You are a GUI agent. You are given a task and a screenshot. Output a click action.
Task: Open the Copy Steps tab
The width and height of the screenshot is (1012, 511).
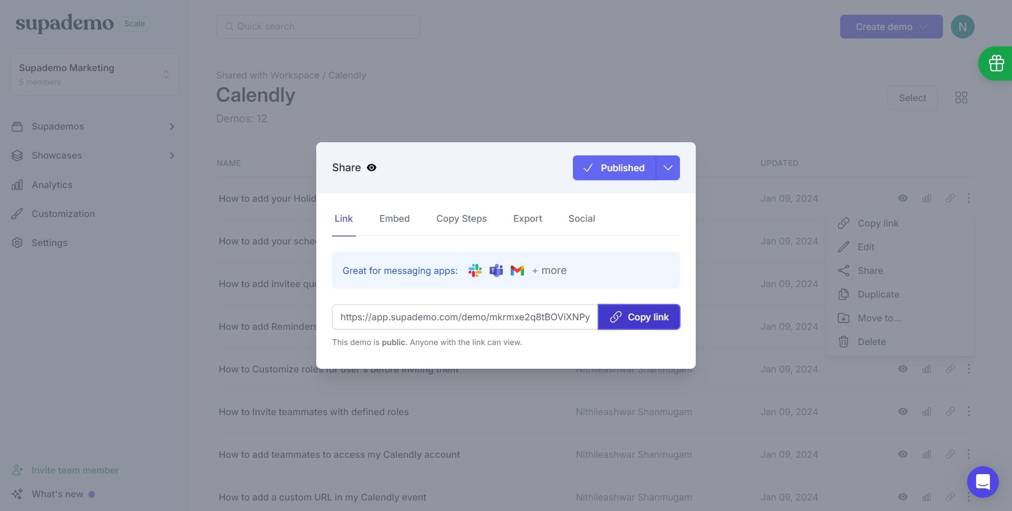(x=461, y=219)
